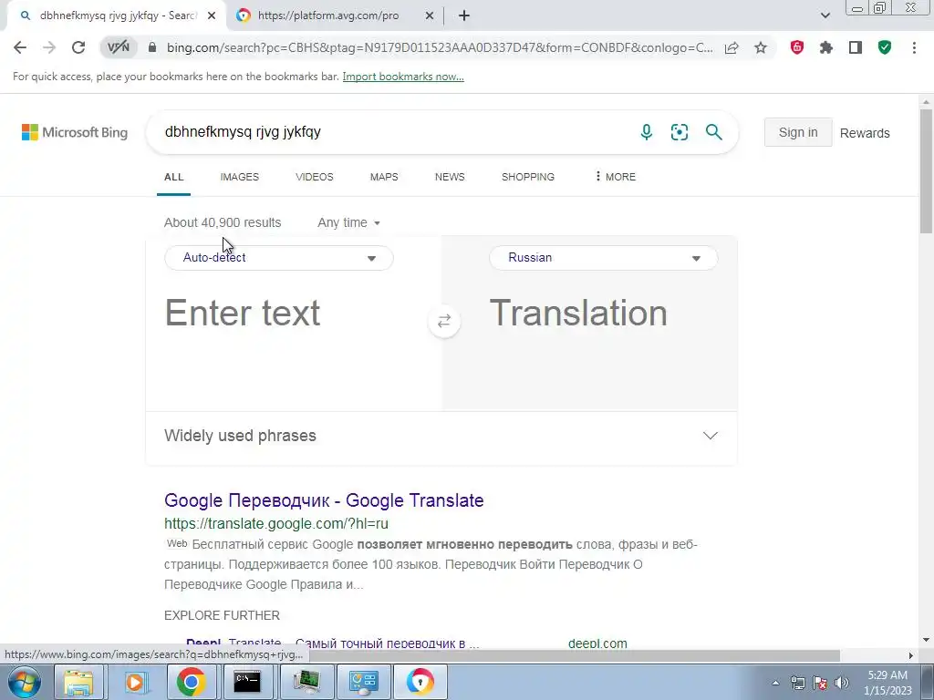Select the ALL results tab
Screen dimensions: 934x700
click(x=174, y=177)
